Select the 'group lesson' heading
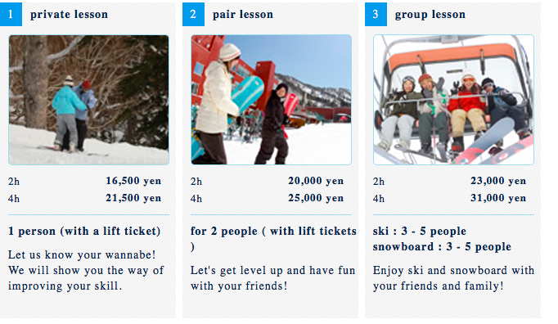 click(430, 14)
